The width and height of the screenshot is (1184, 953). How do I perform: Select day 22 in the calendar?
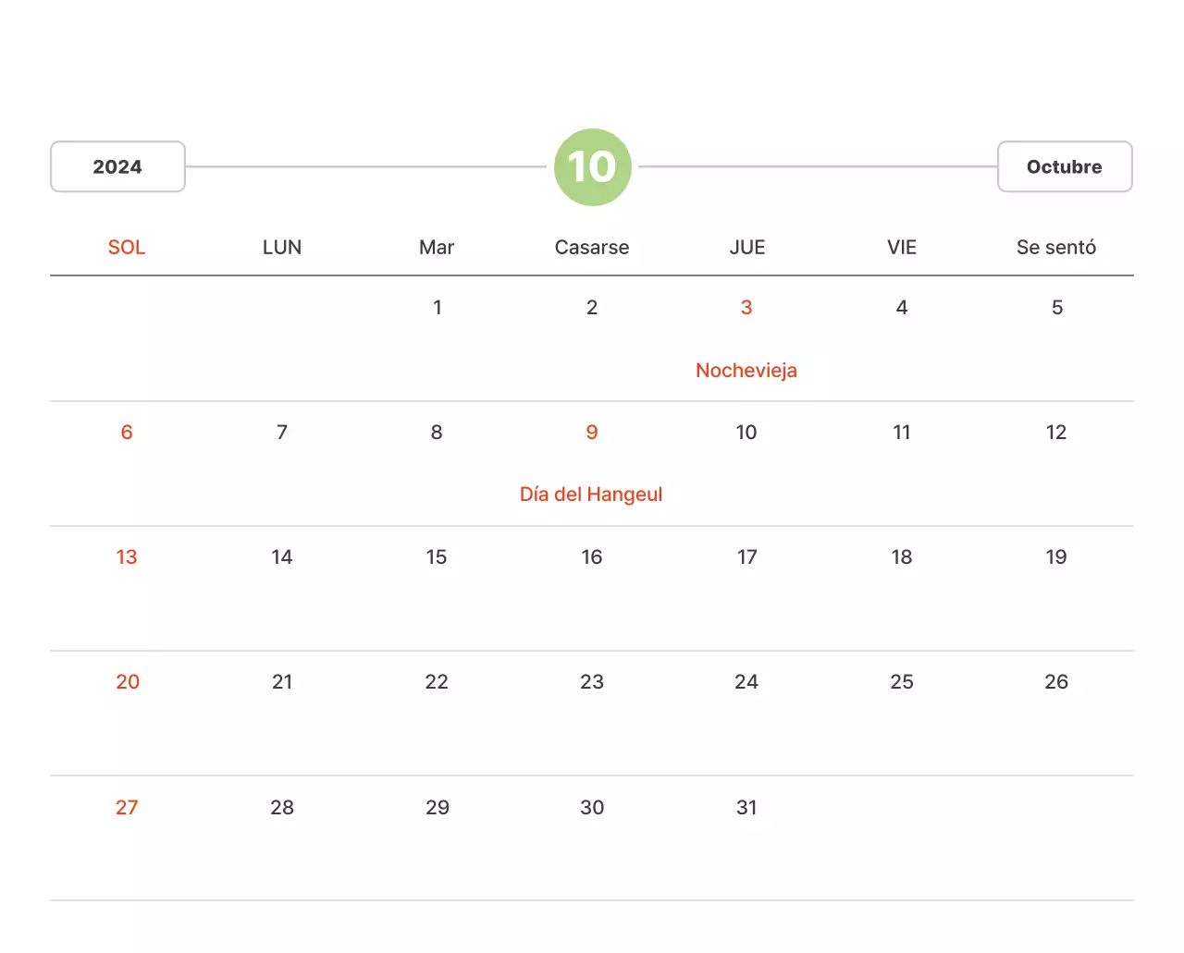pos(437,681)
